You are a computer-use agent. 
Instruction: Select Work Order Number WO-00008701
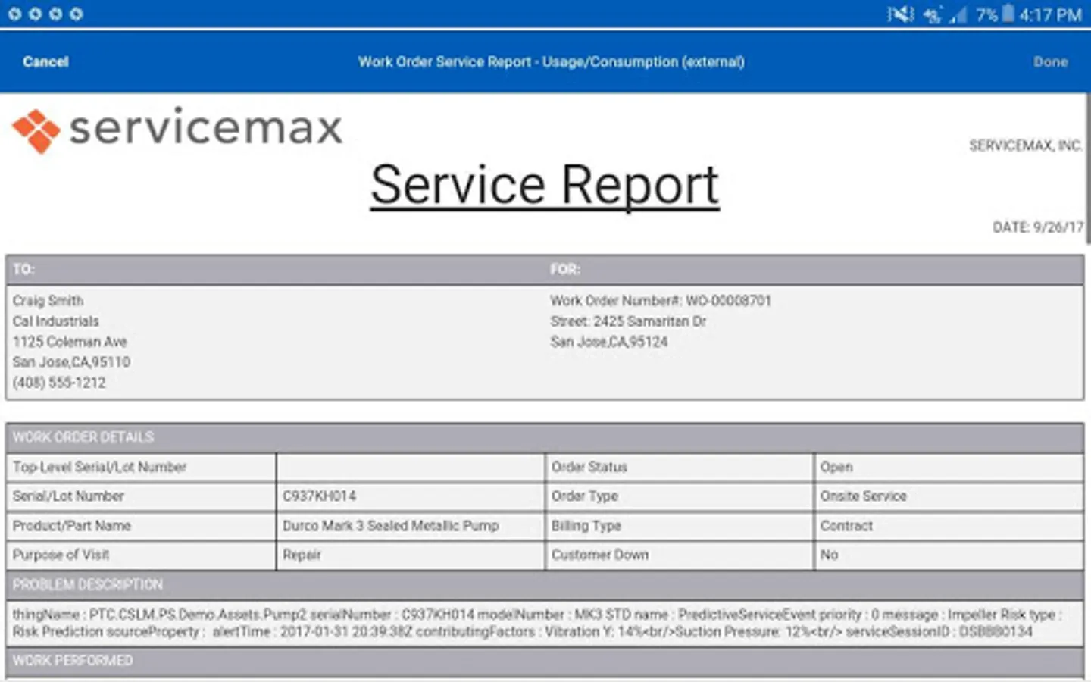(x=661, y=301)
